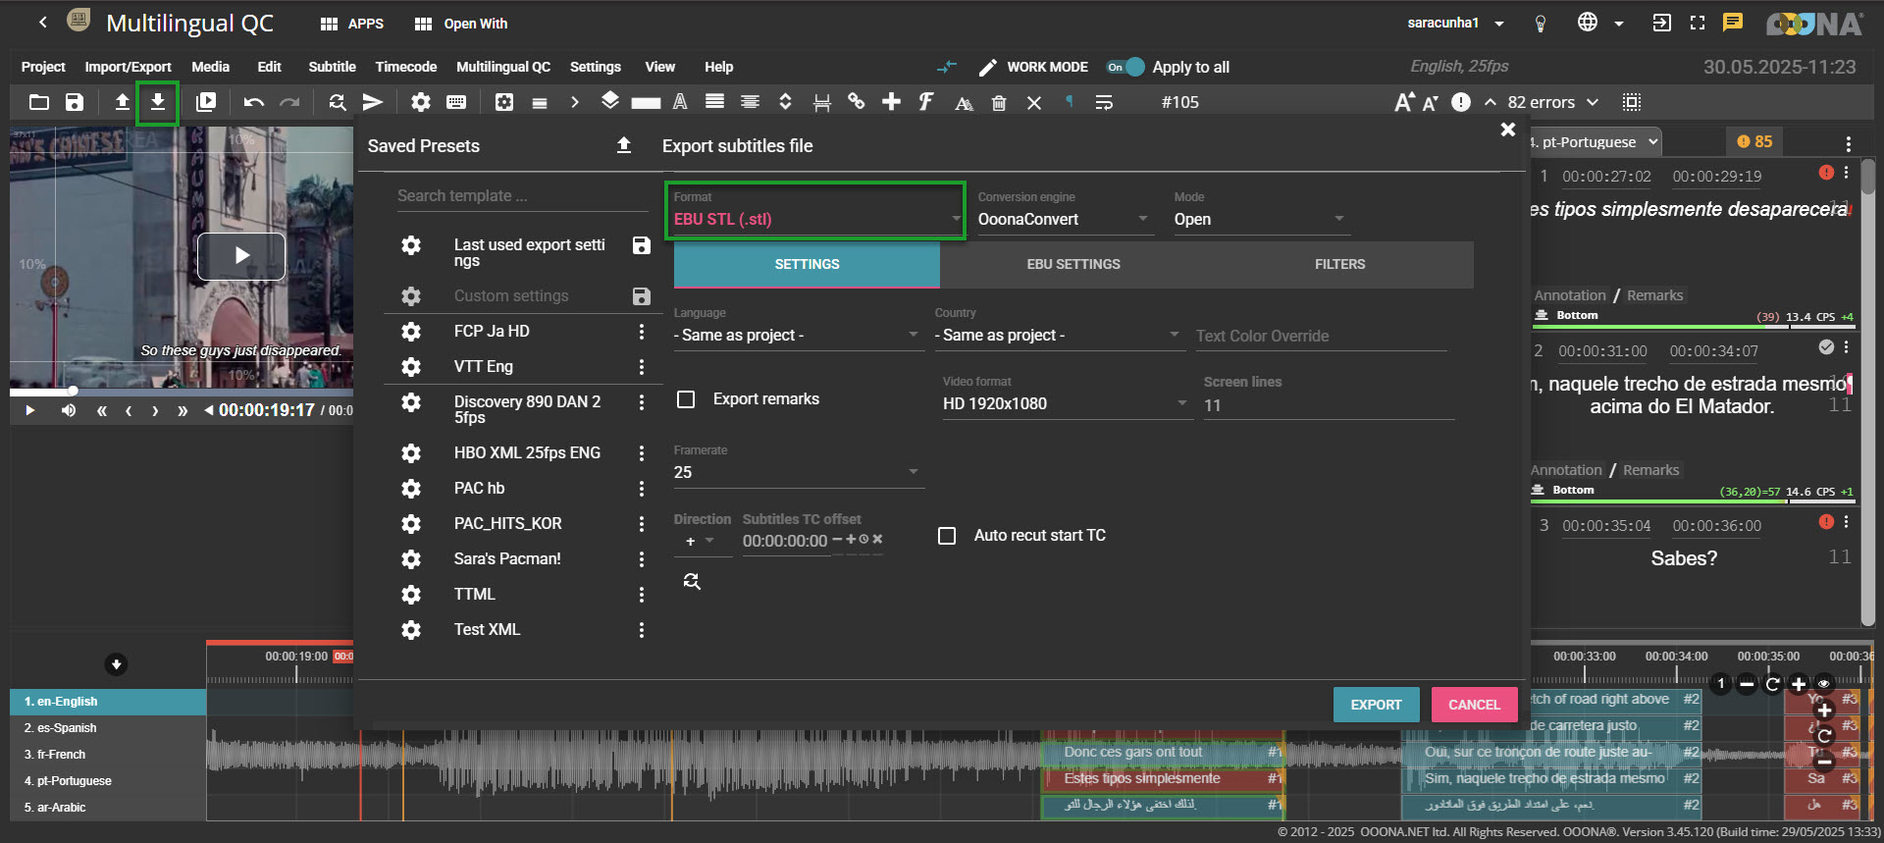The image size is (1884, 843).
Task: Open the yellow comments chat icon
Action: (x=1733, y=23)
